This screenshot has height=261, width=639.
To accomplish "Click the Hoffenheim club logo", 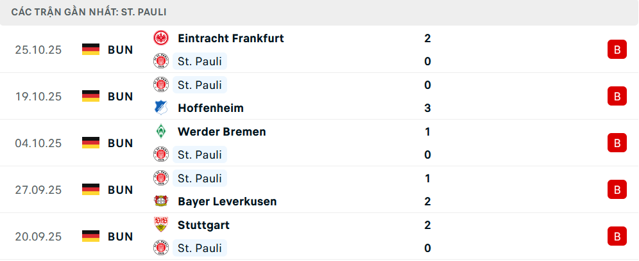I will coord(160,108).
